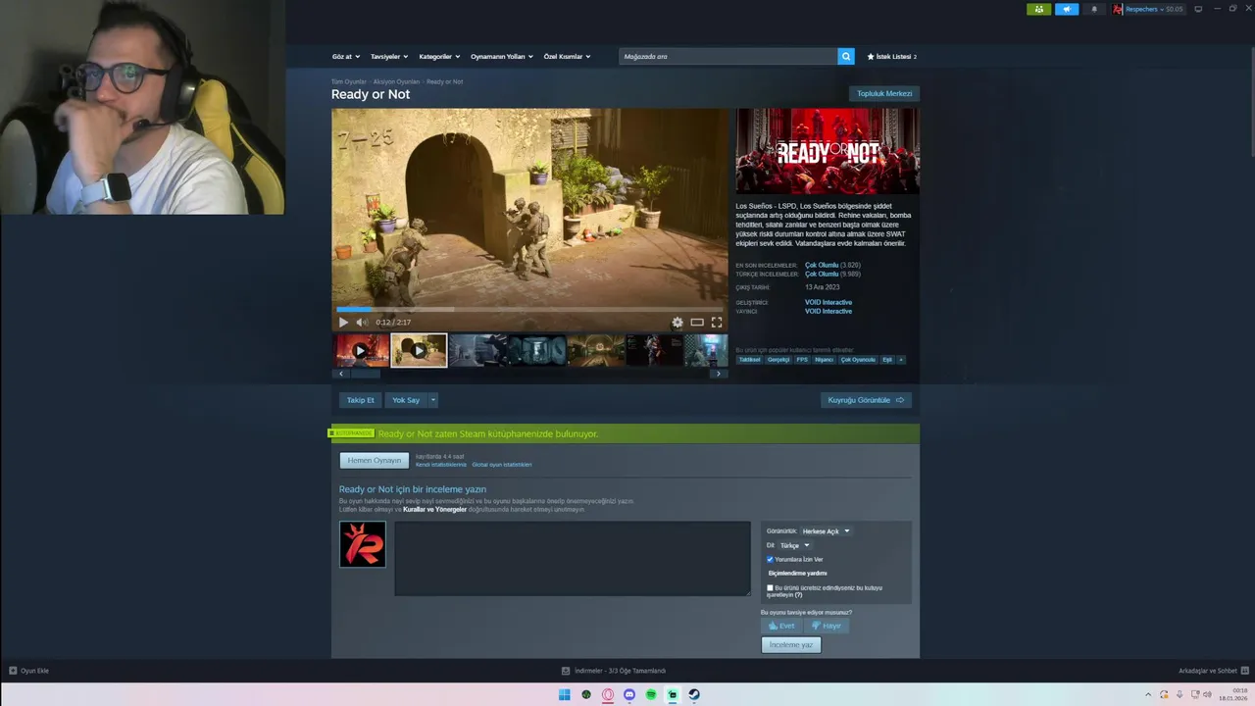The width and height of the screenshot is (1255, 706).
Task: Play the trailer video
Action: (x=343, y=322)
